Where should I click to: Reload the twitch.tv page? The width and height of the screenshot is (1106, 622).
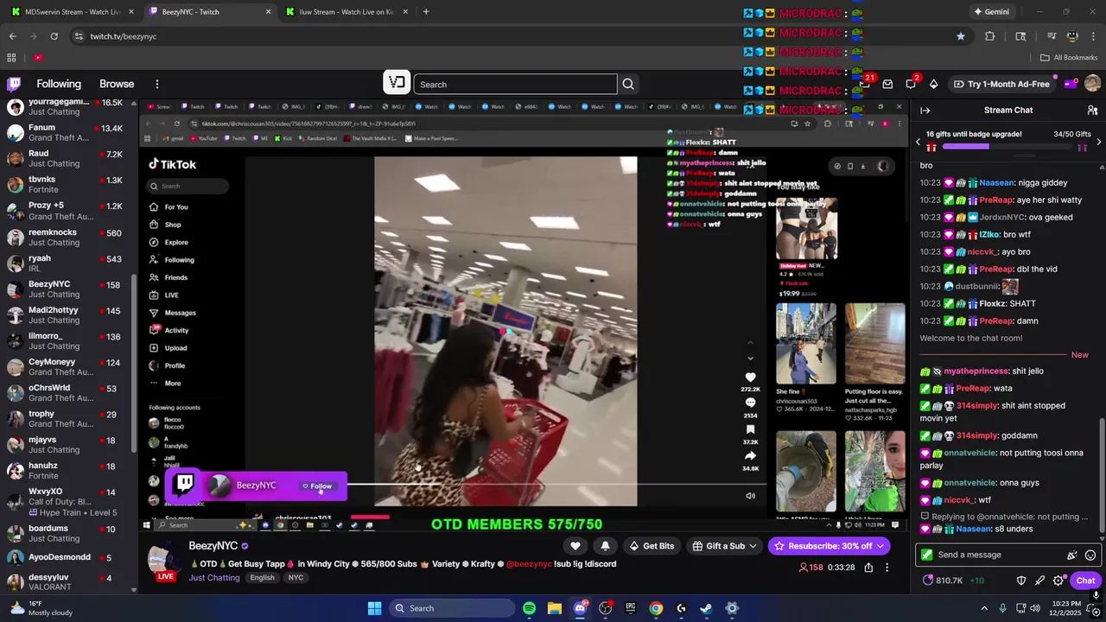coord(54,36)
